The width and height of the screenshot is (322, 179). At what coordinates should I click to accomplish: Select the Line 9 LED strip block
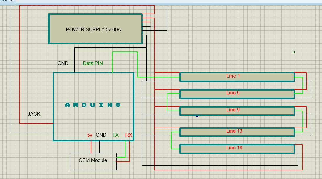(237, 111)
